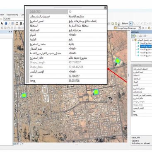This screenshot has width=152, height=152.
Task: Click first green toolbar icon left of Editor
Action: click(x=113, y=24)
